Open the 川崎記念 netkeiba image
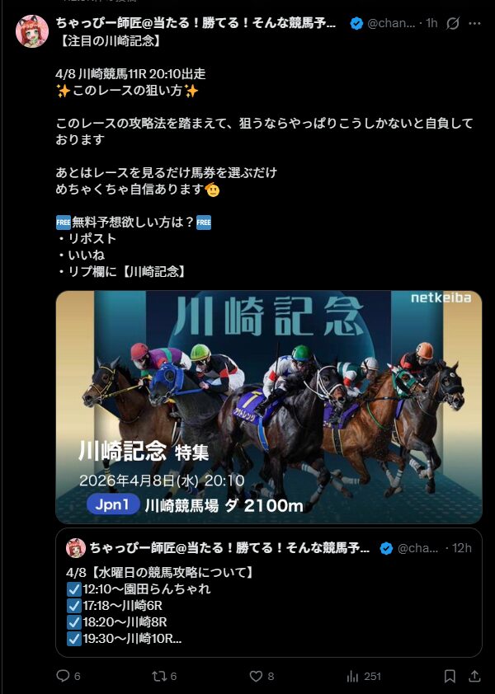The width and height of the screenshot is (495, 694). (269, 406)
